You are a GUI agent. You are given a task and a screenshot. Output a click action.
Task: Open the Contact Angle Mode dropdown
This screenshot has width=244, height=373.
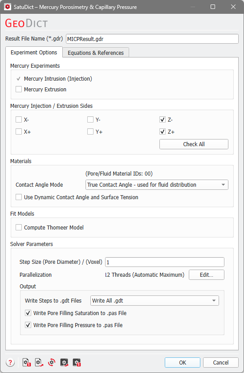click(157, 185)
